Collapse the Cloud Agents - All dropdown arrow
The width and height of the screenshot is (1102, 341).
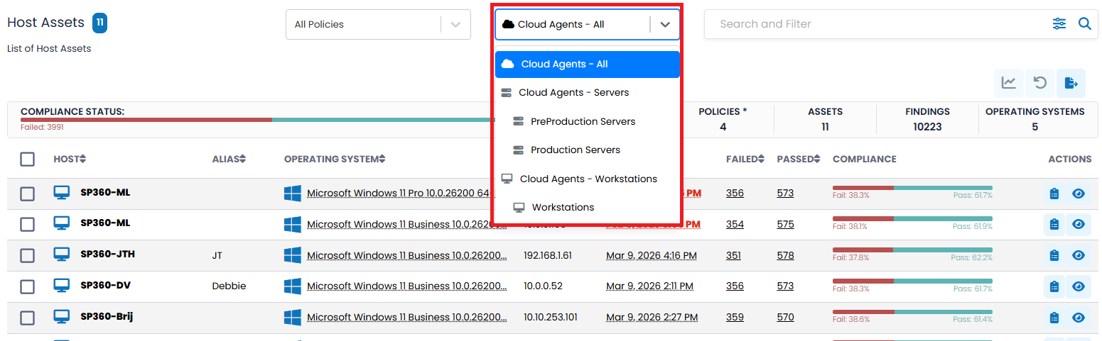664,24
